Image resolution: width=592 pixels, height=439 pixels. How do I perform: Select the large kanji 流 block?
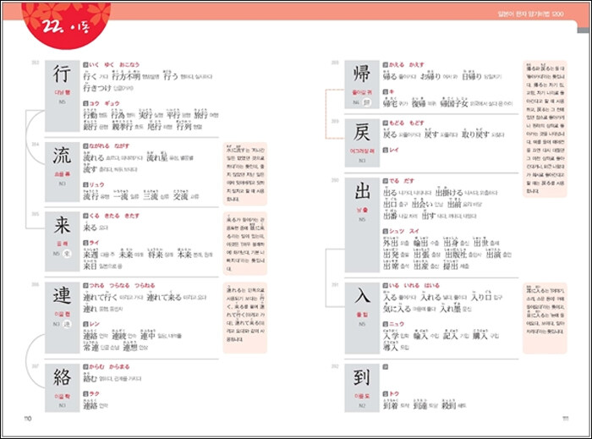point(63,172)
